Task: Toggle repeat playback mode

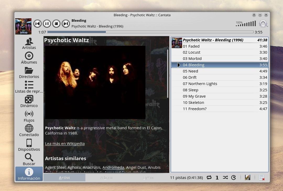Action: coord(209,178)
